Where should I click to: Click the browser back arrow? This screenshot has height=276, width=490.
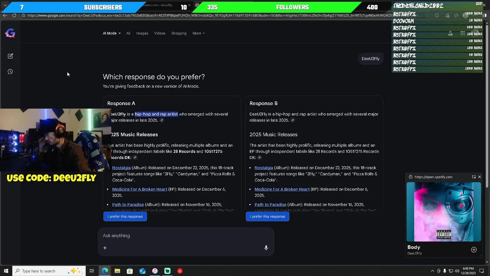point(5,15)
